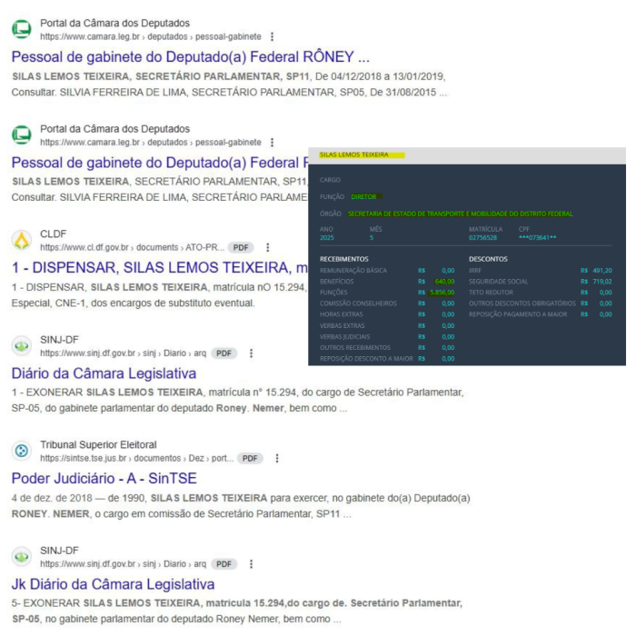This screenshot has height=636, width=636.
Task: Click SINJ-DF favicon above 'Jk Diário' result
Action: click(x=22, y=557)
